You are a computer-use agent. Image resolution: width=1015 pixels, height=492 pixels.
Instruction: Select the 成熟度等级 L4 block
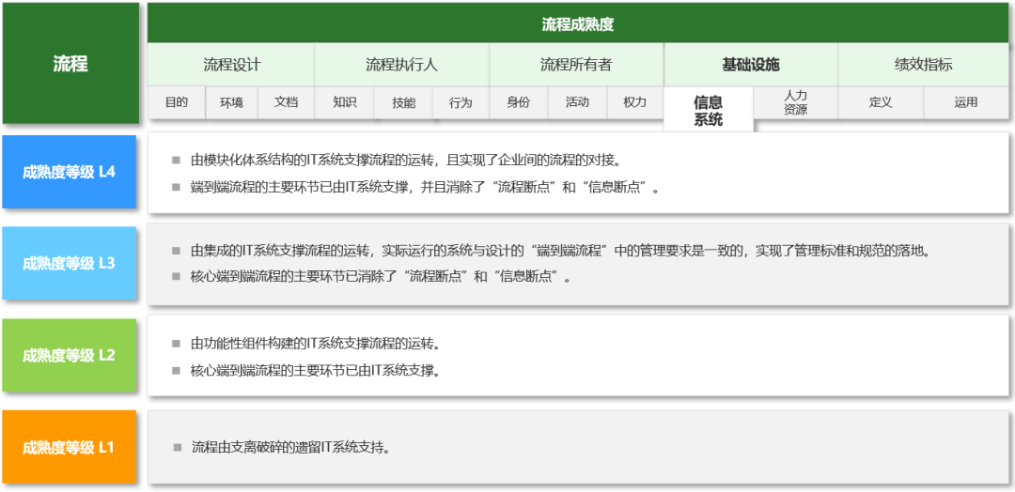[x=70, y=172]
